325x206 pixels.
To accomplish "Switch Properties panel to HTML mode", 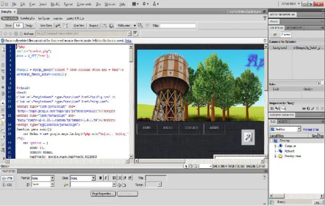I will click(x=7, y=178).
